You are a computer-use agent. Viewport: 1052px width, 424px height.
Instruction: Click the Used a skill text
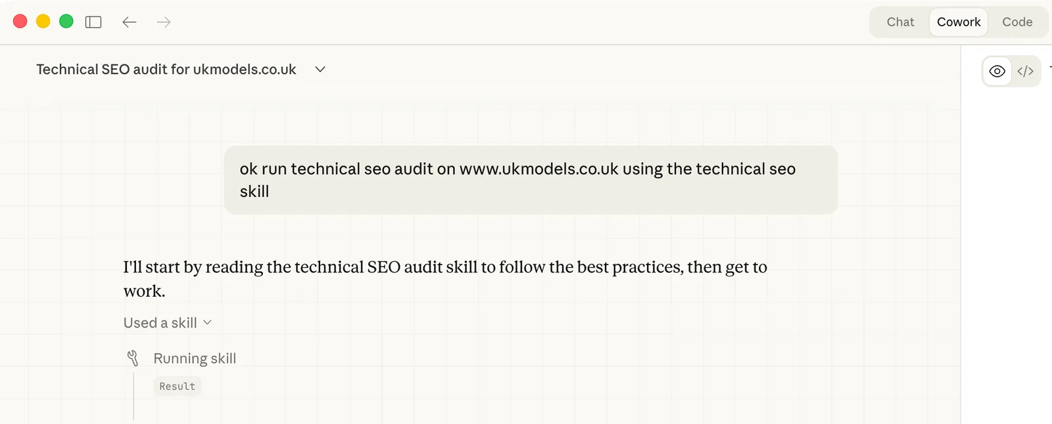coord(160,323)
